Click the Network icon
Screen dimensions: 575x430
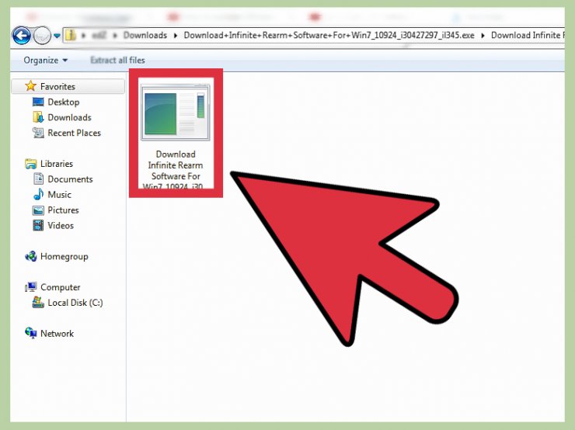[31, 332]
